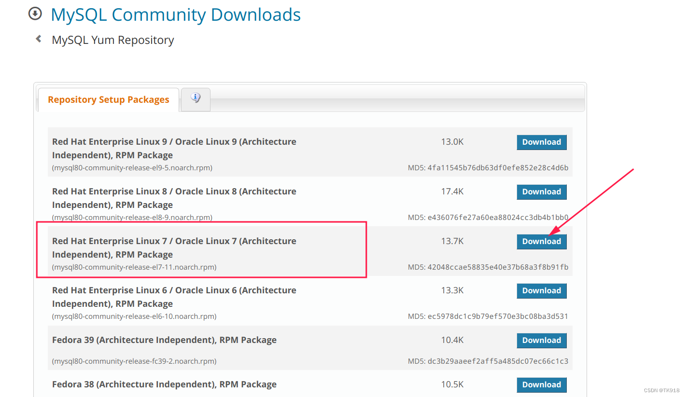Image resolution: width=687 pixels, height=397 pixels.
Task: Click the 10.4K file size
Action: pyautogui.click(x=452, y=341)
